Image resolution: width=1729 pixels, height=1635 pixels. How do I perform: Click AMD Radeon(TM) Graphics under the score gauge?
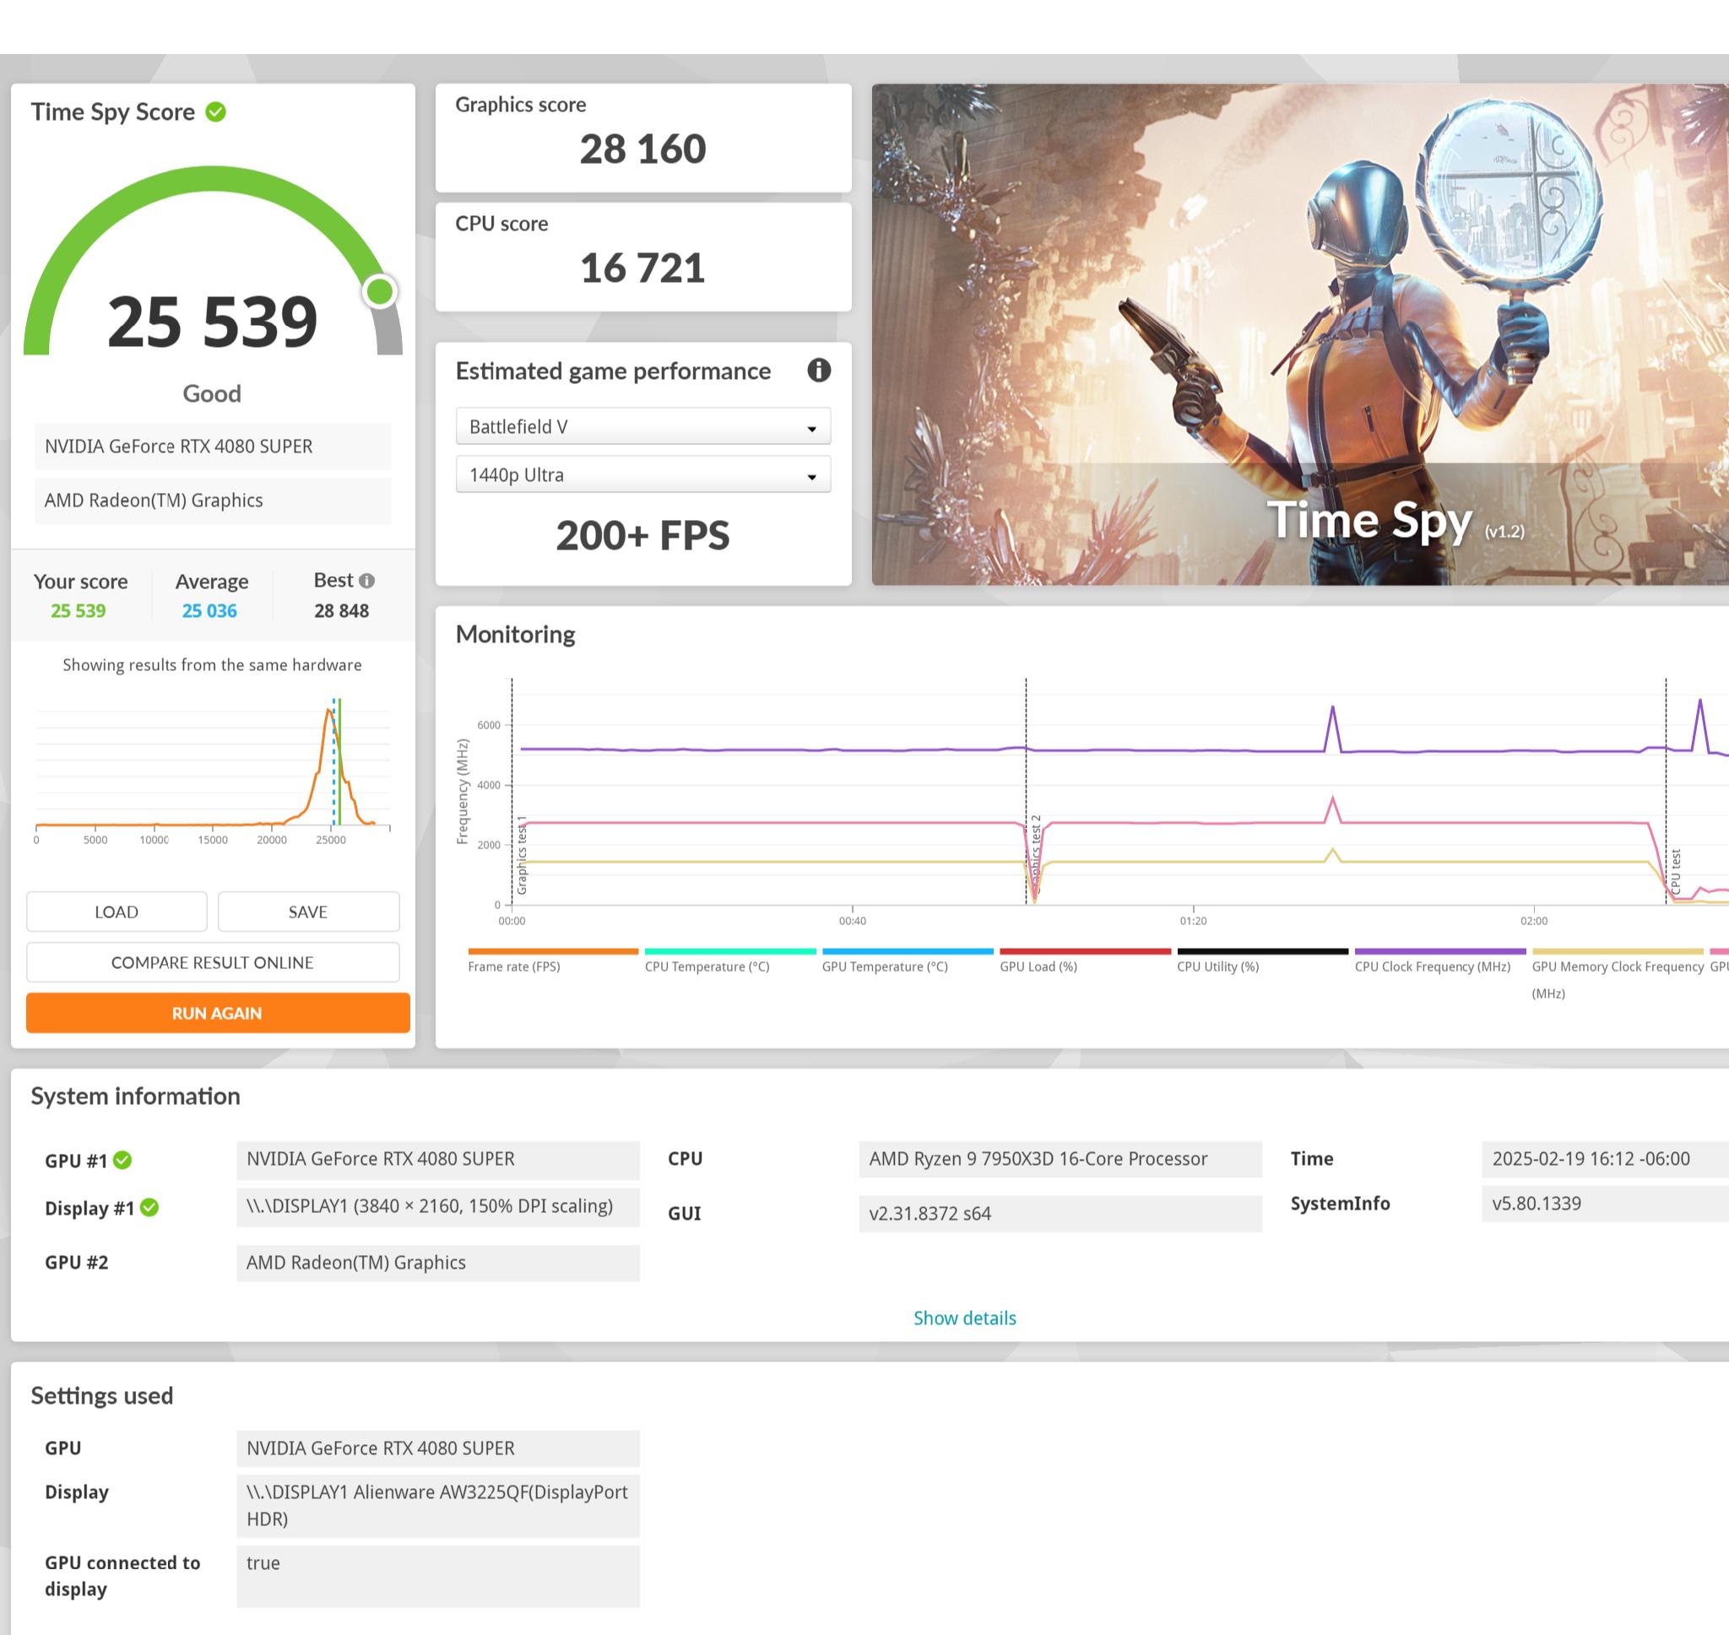pyautogui.click(x=213, y=501)
